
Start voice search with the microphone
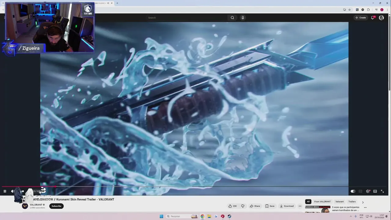243,18
